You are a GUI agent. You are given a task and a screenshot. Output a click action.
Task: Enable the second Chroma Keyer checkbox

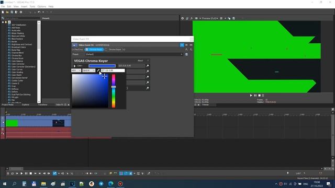106,50
